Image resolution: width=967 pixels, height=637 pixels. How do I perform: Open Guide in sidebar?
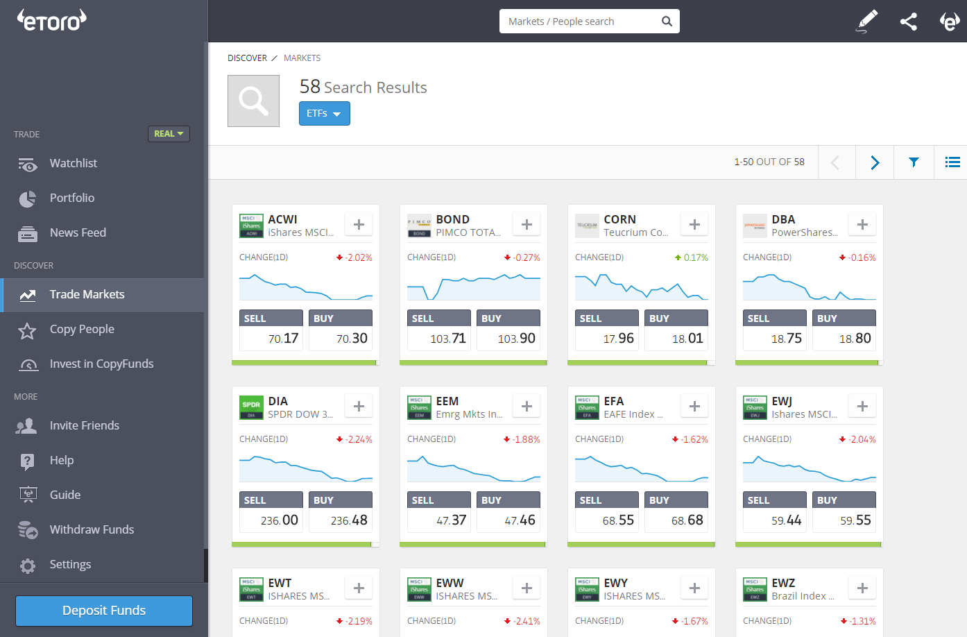[102, 495]
